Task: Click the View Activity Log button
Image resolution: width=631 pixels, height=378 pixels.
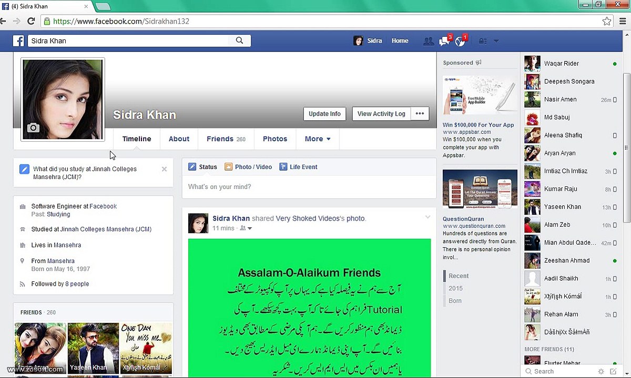Action: pyautogui.click(x=381, y=113)
